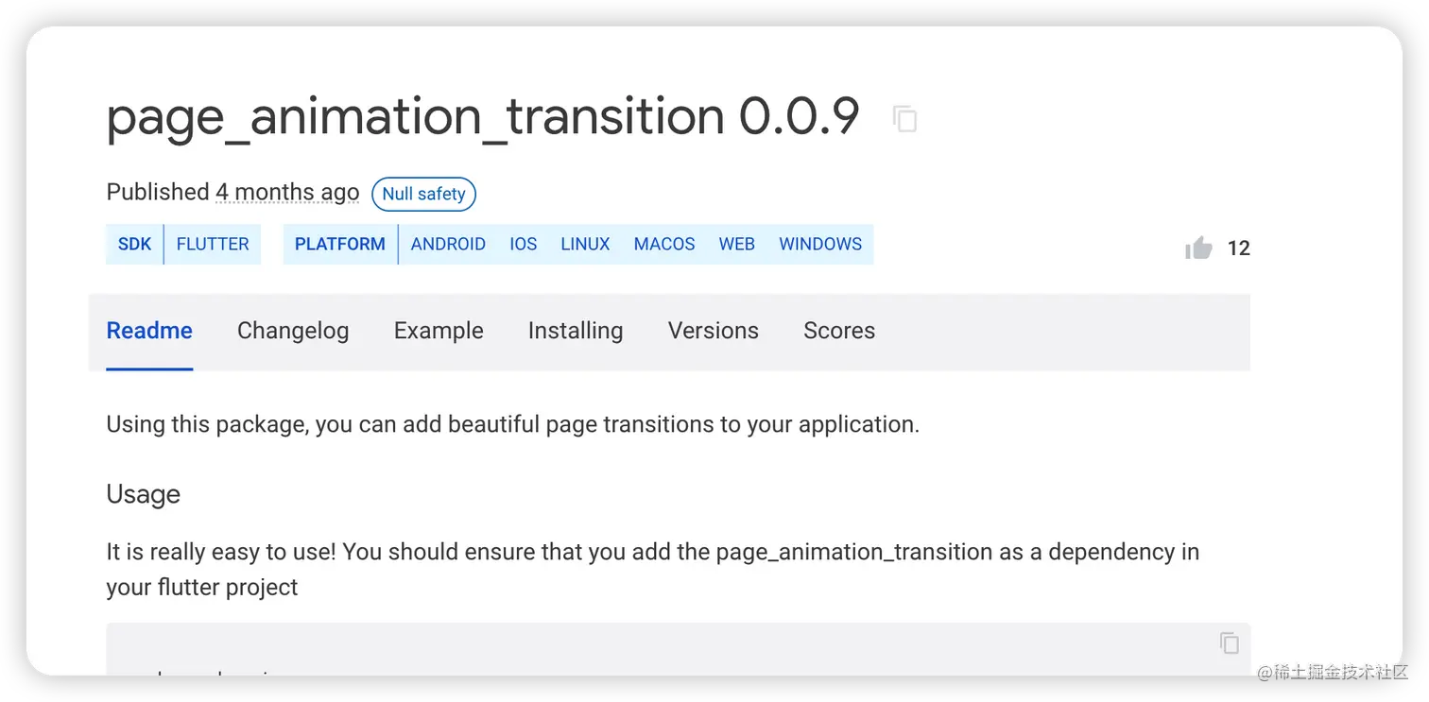Click the '4 months ago' publish date
The image size is (1429, 702).
[x=287, y=193]
